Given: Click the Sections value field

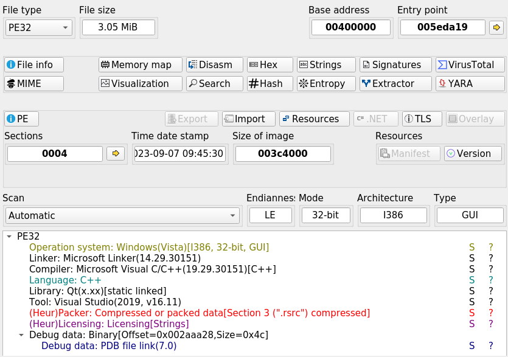Looking at the screenshot, I should point(55,153).
